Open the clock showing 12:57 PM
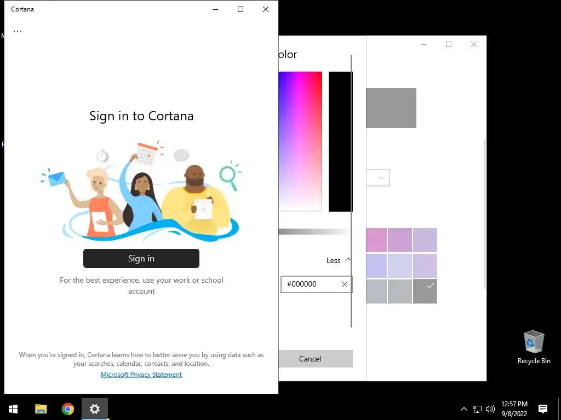This screenshot has height=420, width=561. (x=514, y=409)
